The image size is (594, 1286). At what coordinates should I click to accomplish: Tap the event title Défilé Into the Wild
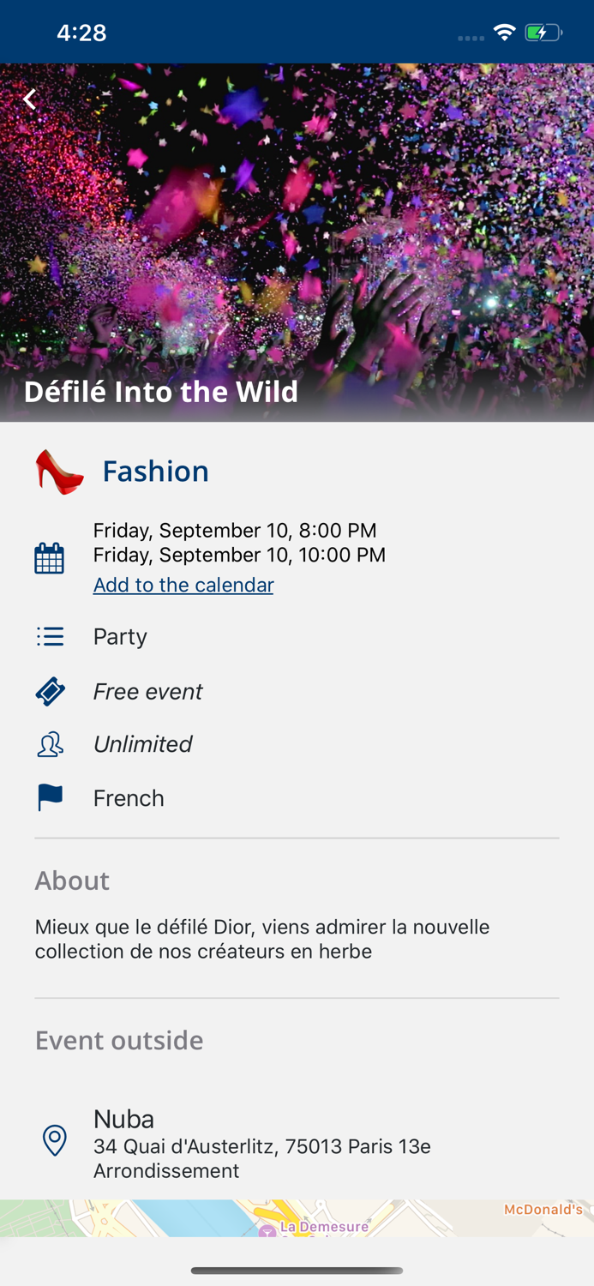click(x=160, y=392)
